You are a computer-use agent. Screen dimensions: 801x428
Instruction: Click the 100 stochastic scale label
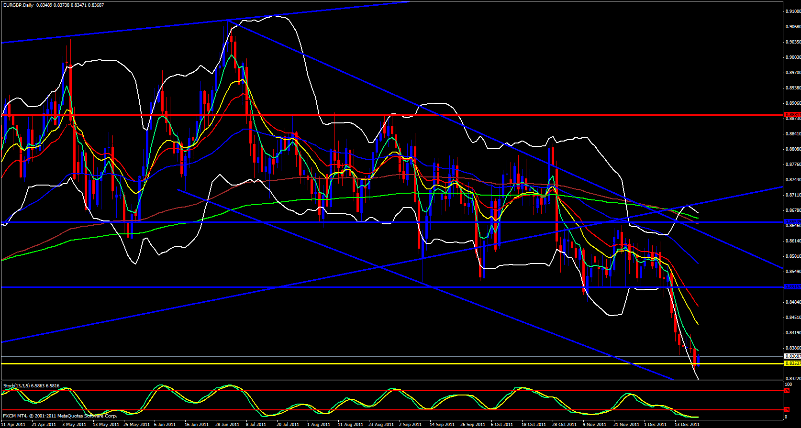(x=788, y=384)
